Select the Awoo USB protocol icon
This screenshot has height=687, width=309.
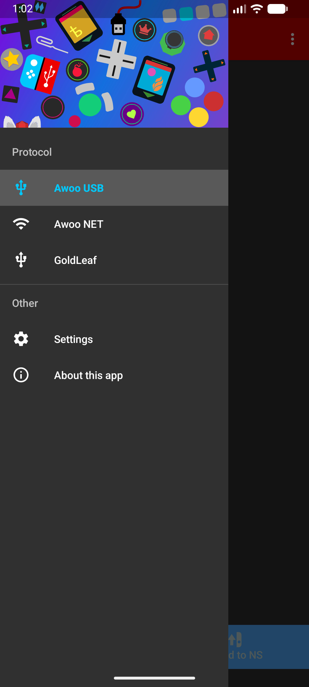click(21, 187)
